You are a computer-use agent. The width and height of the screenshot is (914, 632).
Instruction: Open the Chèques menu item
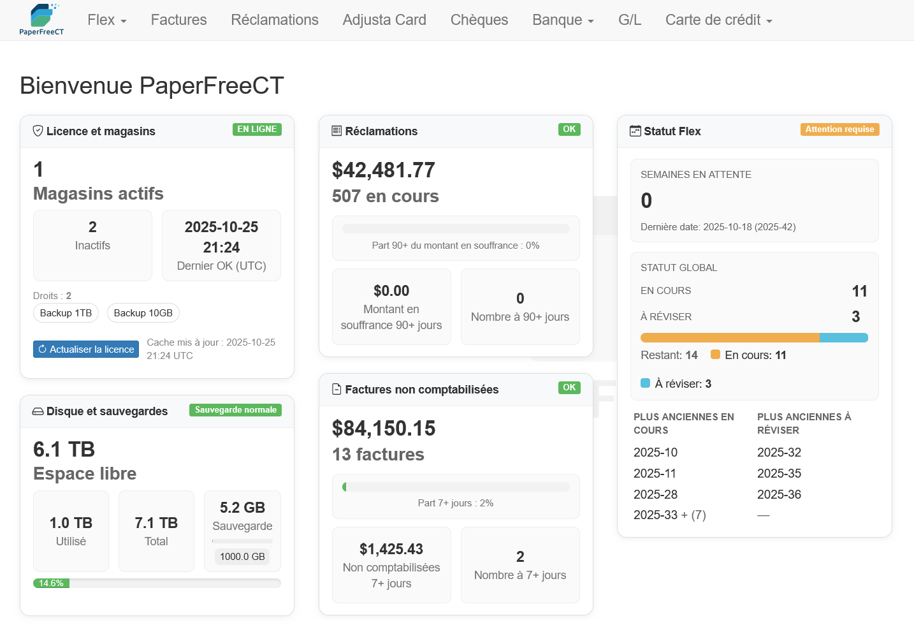[479, 20]
